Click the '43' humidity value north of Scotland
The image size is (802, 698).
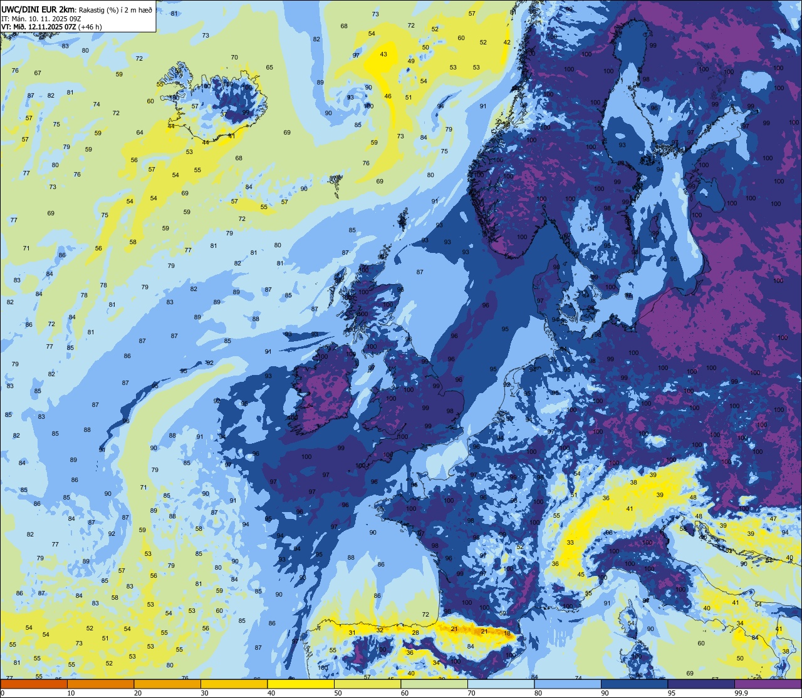click(x=383, y=54)
